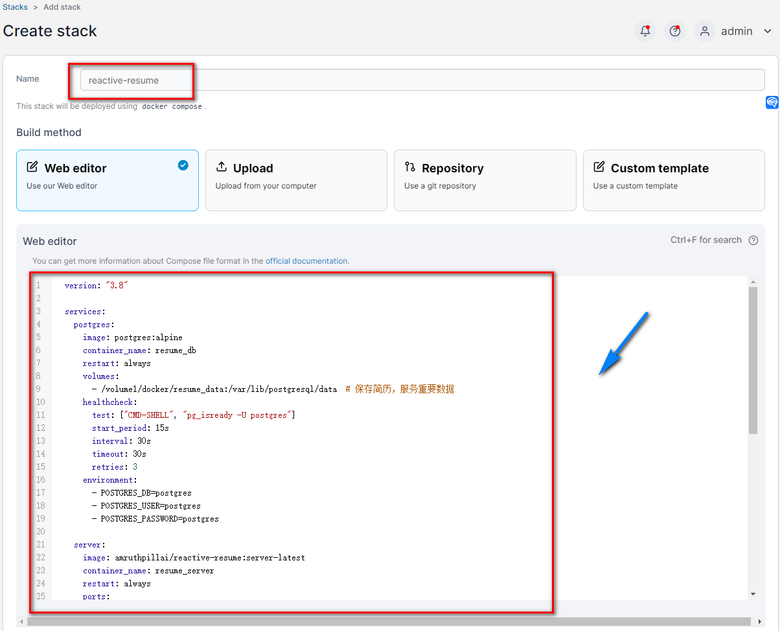Expand the admin user menu chevron
The image size is (780, 631).
click(768, 31)
